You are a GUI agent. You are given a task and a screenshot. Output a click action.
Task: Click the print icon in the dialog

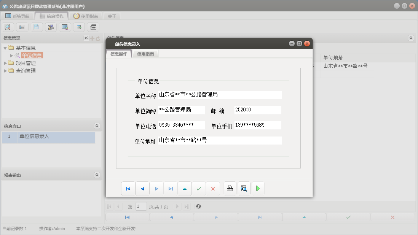pos(230,188)
